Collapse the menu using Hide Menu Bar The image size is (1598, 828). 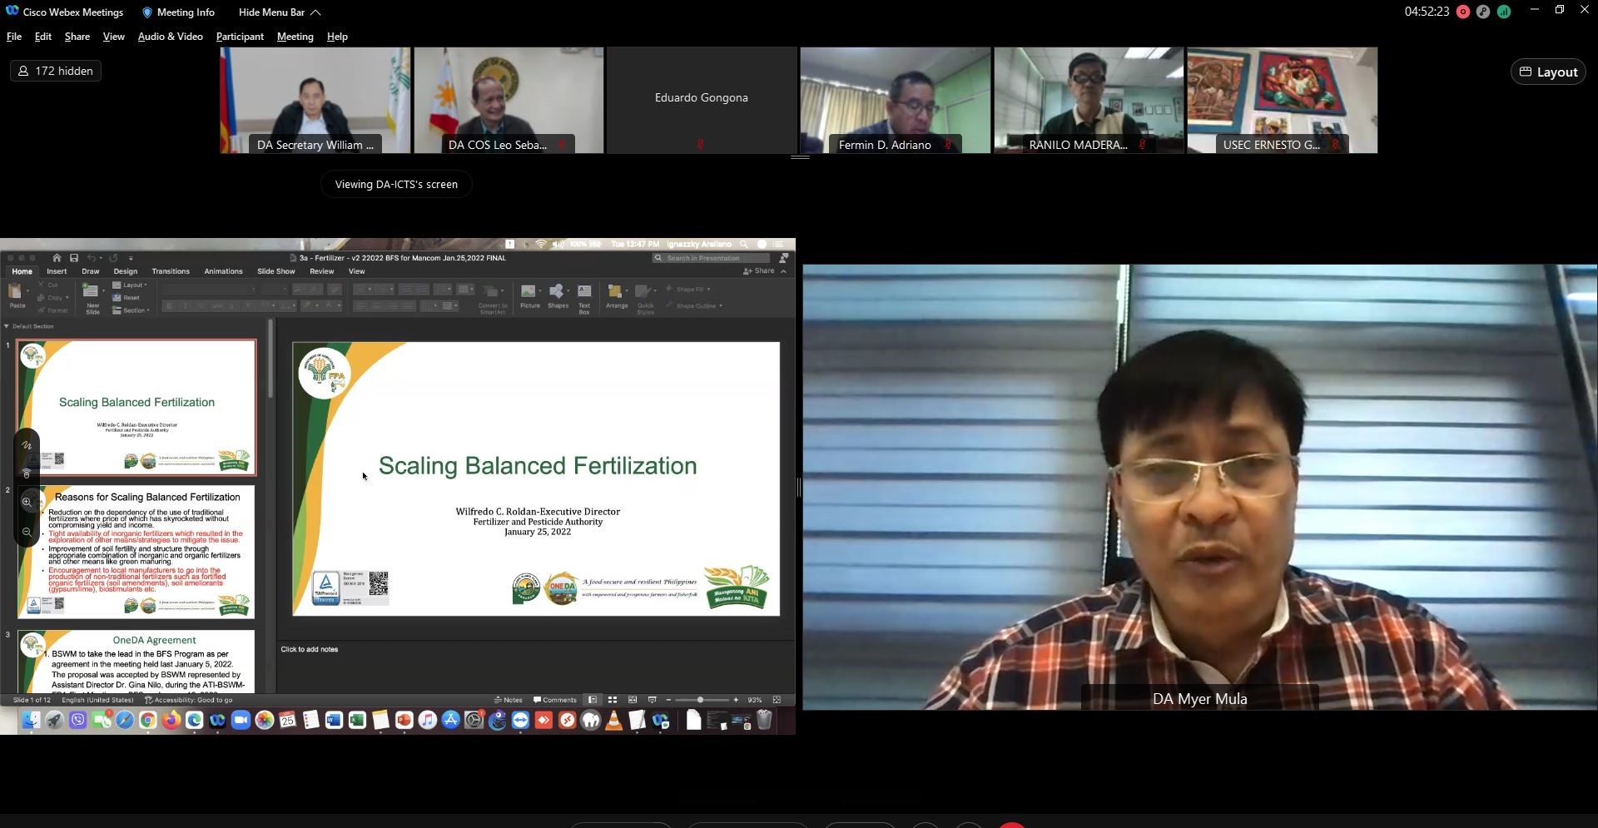[x=279, y=12]
